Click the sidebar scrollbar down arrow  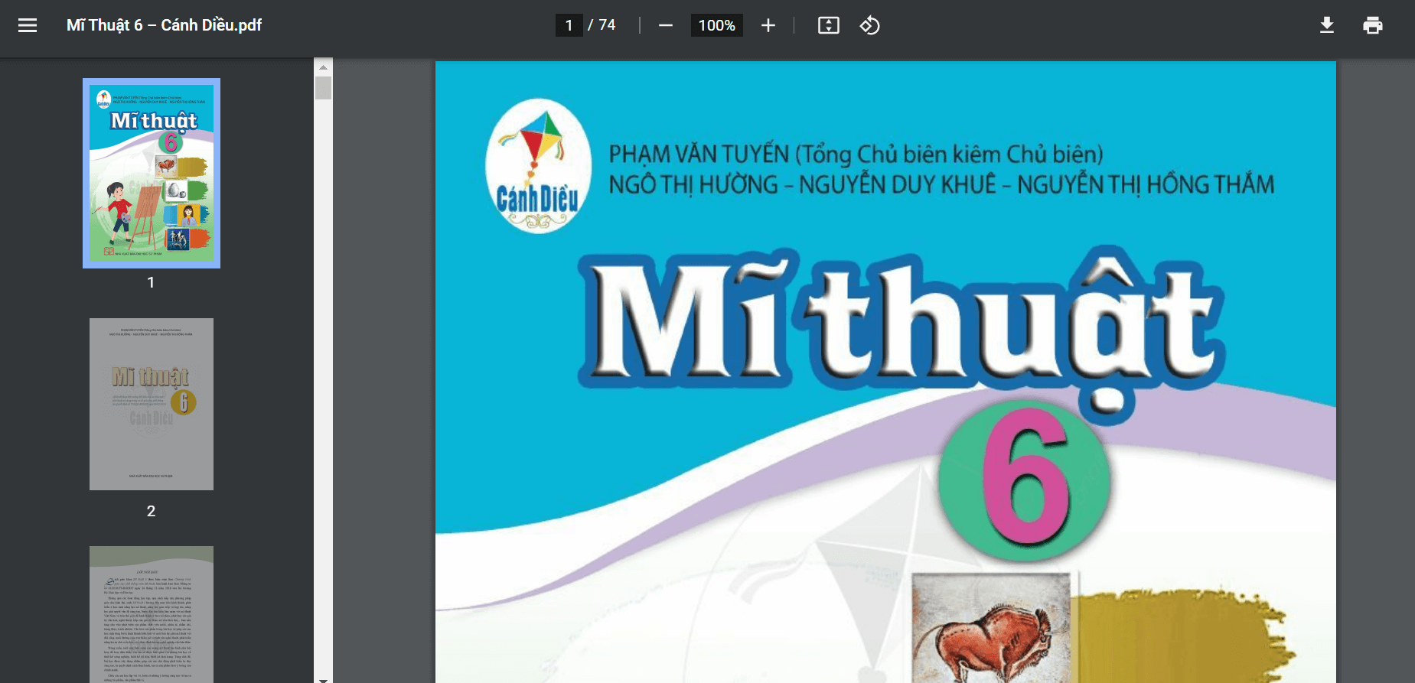(x=323, y=679)
